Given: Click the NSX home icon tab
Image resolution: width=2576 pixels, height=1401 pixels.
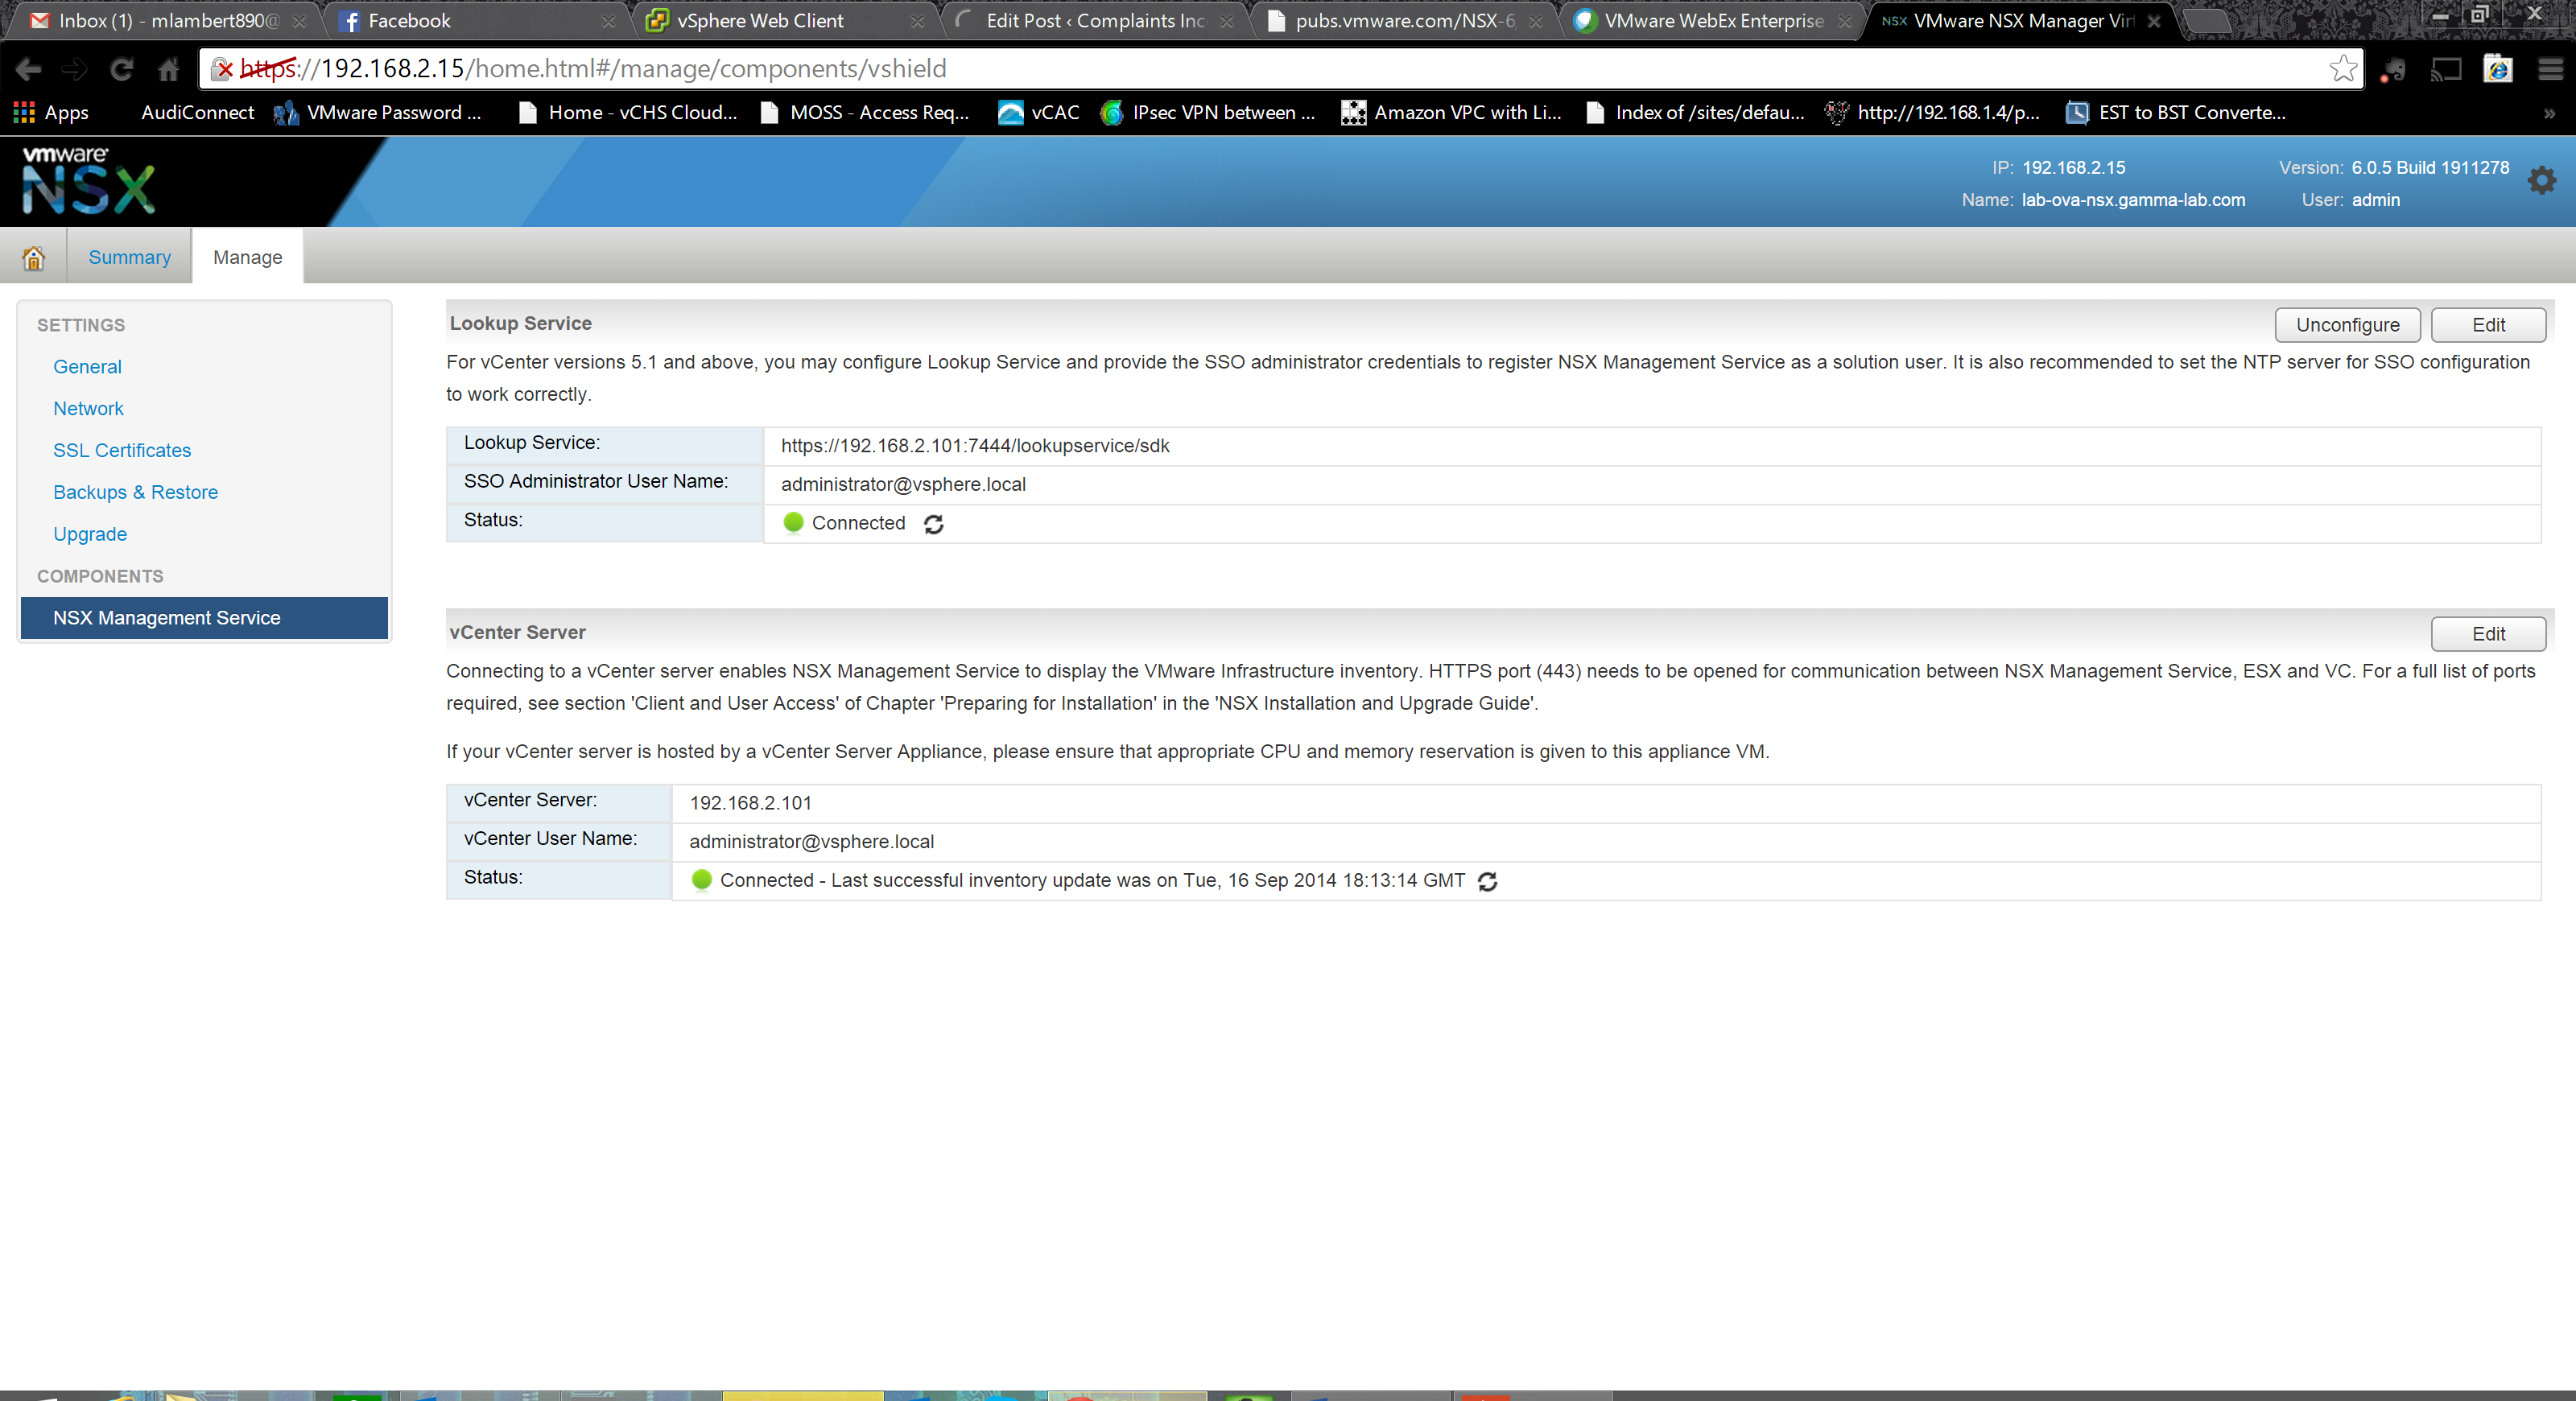Looking at the screenshot, I should [x=33, y=258].
